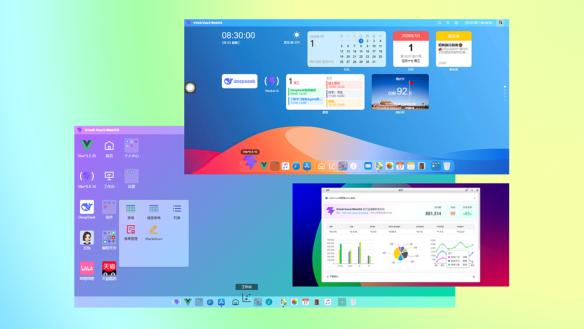
Task: Open the workbench chart icon in blue dock
Action: click(x=332, y=166)
